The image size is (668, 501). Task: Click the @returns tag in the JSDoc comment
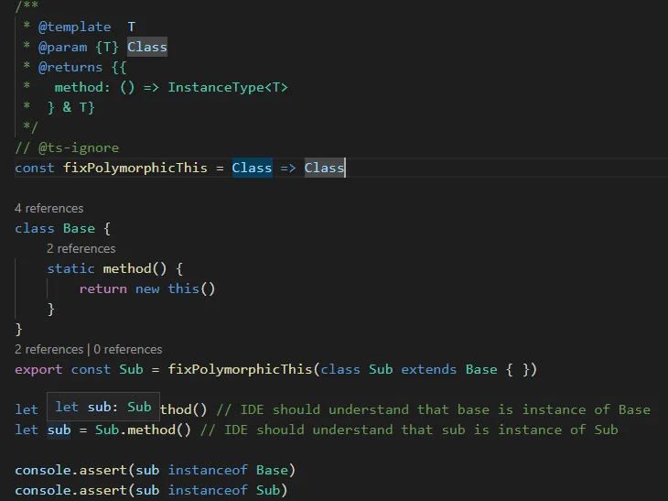point(70,67)
